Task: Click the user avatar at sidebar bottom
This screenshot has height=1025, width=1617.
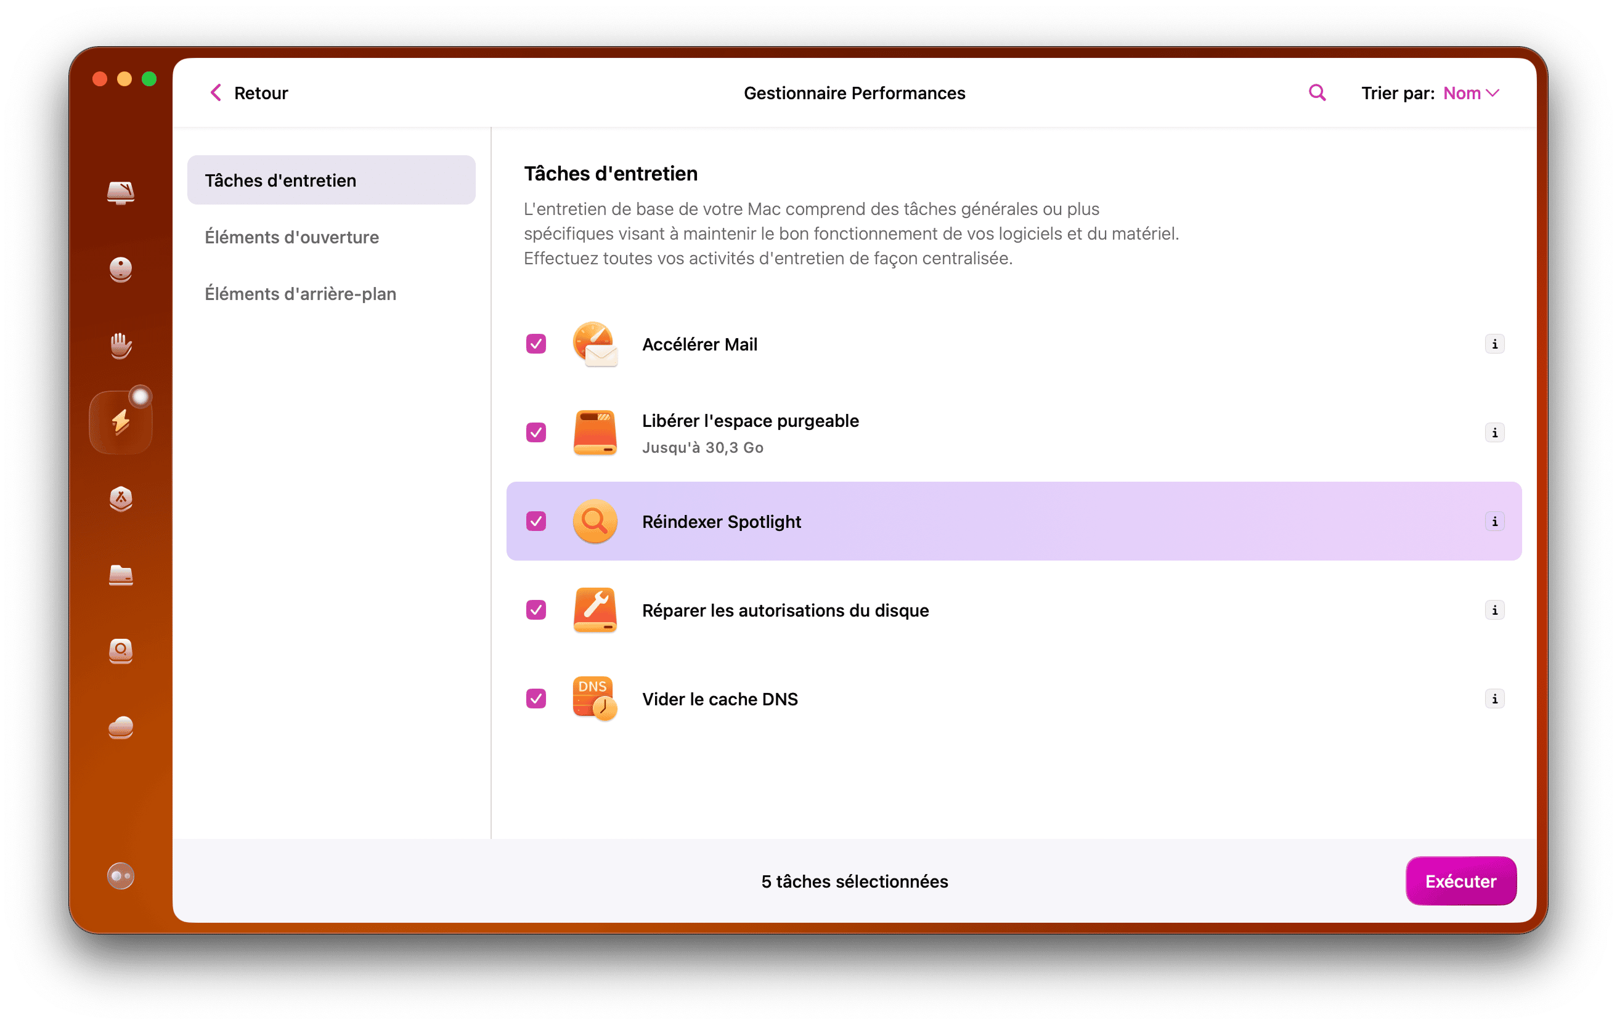Action: pyautogui.click(x=120, y=875)
